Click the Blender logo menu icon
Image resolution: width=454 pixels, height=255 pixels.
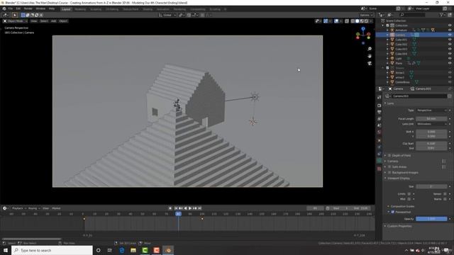point(4,8)
